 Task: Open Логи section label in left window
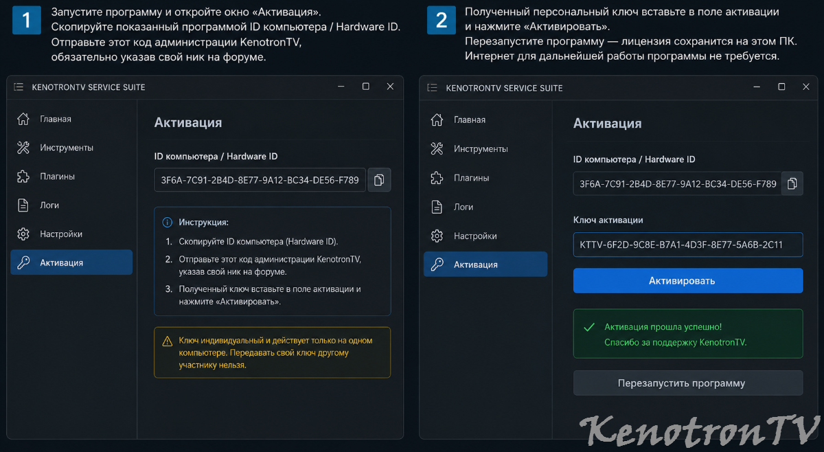tap(49, 205)
